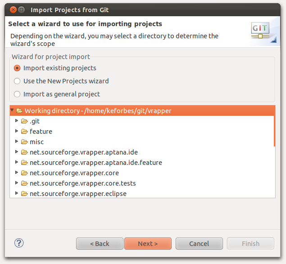This screenshot has height=264, width=286.
Task: Click the tree list vertical scrollbar
Action: (x=274, y=126)
